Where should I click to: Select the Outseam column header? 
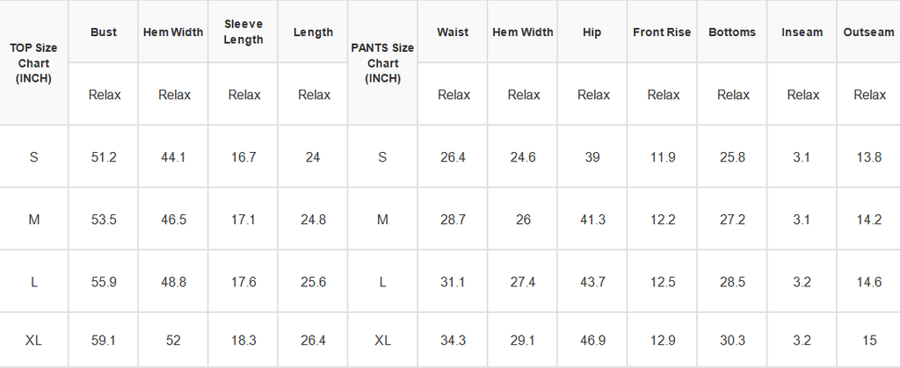(868, 32)
